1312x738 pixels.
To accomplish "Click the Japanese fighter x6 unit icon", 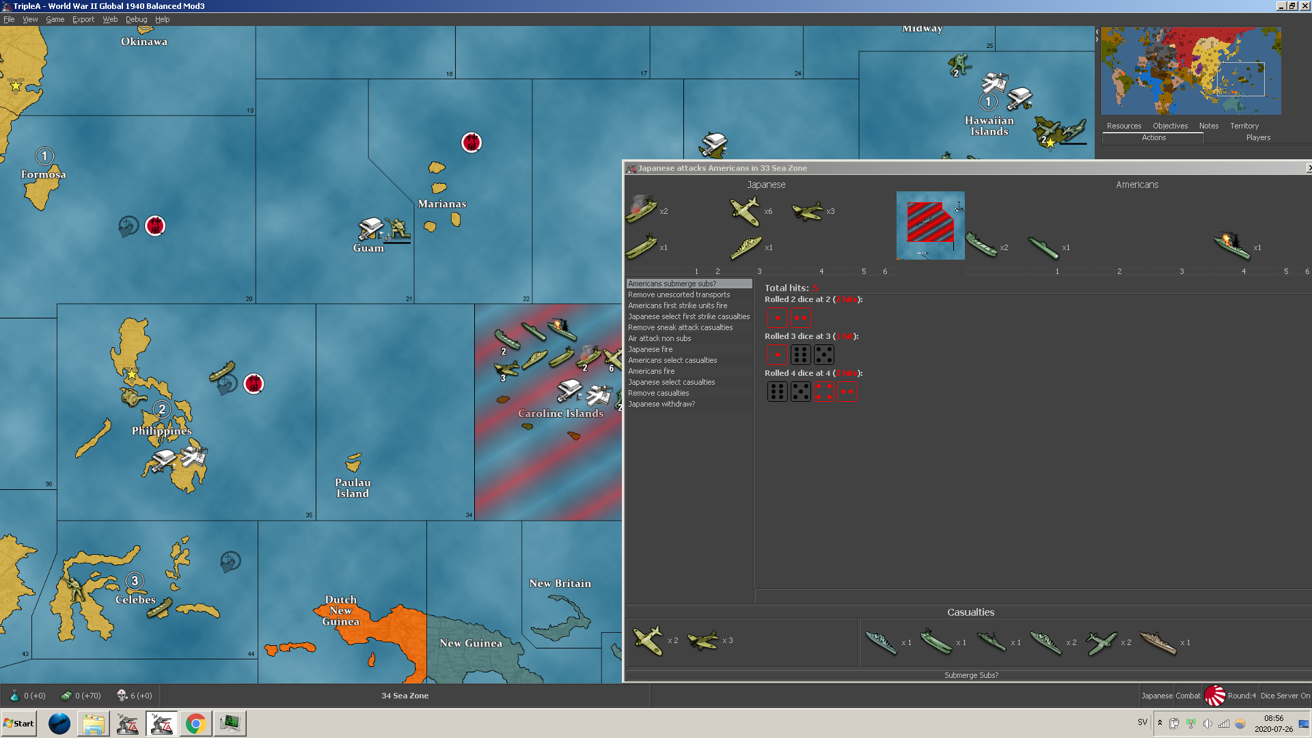I will click(745, 211).
